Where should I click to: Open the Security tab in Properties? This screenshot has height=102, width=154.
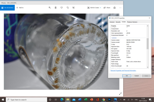pyautogui.click(x=118, y=22)
